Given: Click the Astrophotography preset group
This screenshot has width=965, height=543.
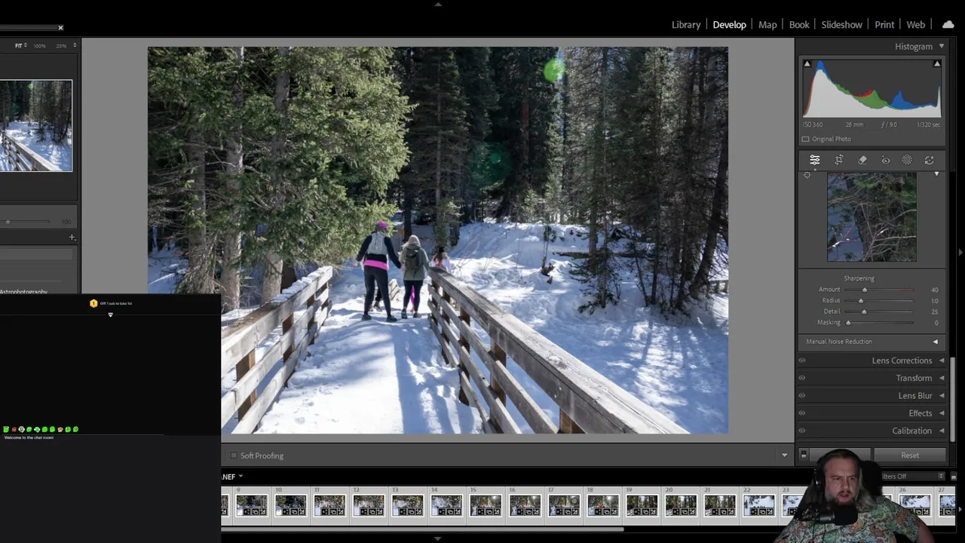Looking at the screenshot, I should [x=24, y=292].
